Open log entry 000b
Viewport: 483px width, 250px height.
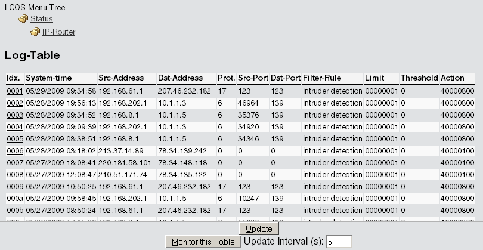click(14, 210)
